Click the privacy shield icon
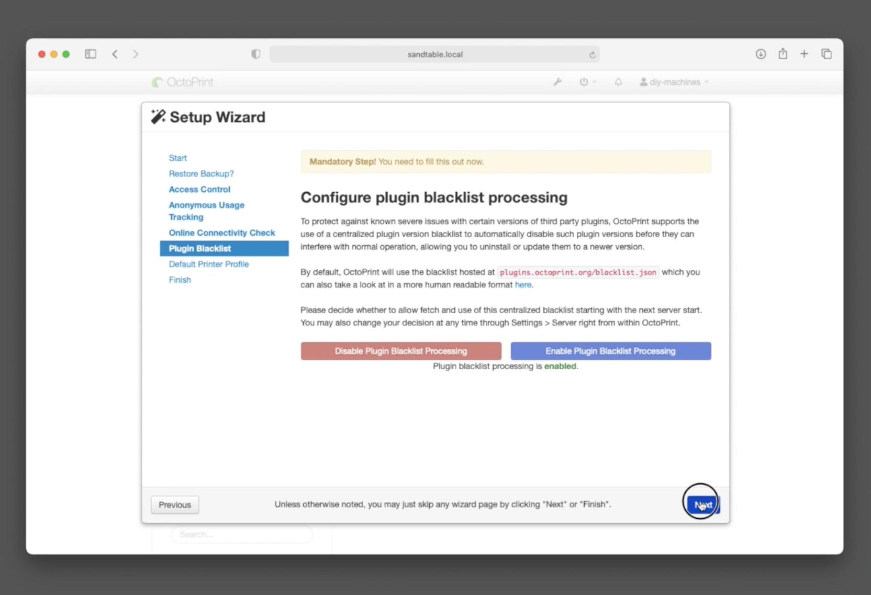This screenshot has height=595, width=871. point(255,54)
